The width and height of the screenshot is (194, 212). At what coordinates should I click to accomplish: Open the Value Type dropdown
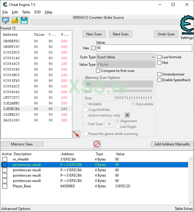point(126,65)
